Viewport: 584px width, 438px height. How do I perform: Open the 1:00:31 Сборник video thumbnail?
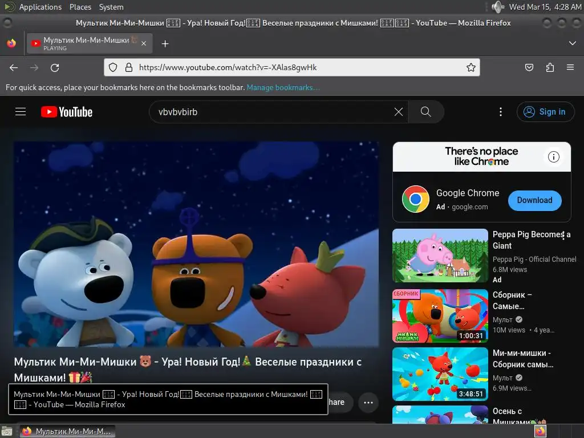tap(440, 316)
